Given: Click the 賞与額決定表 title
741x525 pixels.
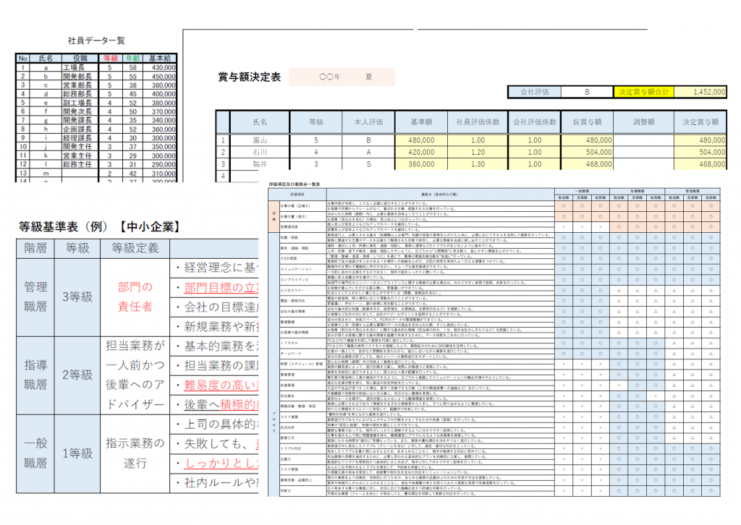Looking at the screenshot, I should click(250, 77).
